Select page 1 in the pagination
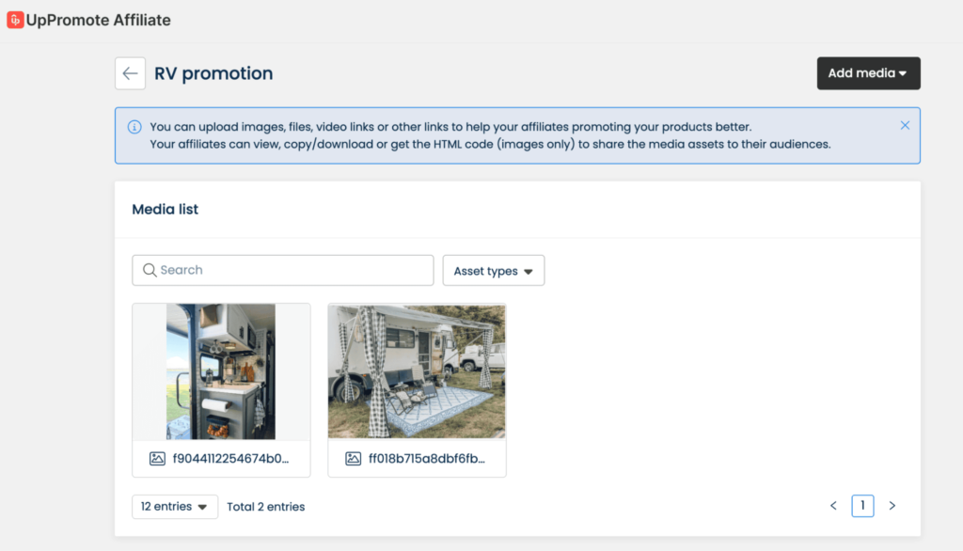Image resolution: width=963 pixels, height=551 pixels. (x=862, y=506)
